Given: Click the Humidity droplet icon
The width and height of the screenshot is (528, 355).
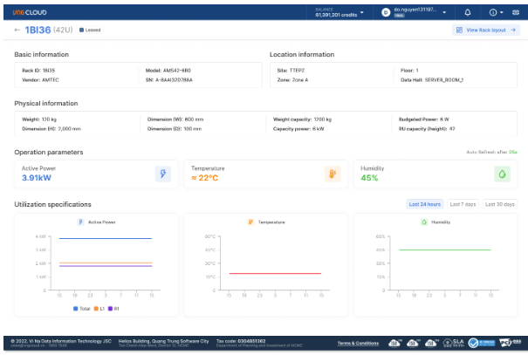Looking at the screenshot, I should pos(502,174).
